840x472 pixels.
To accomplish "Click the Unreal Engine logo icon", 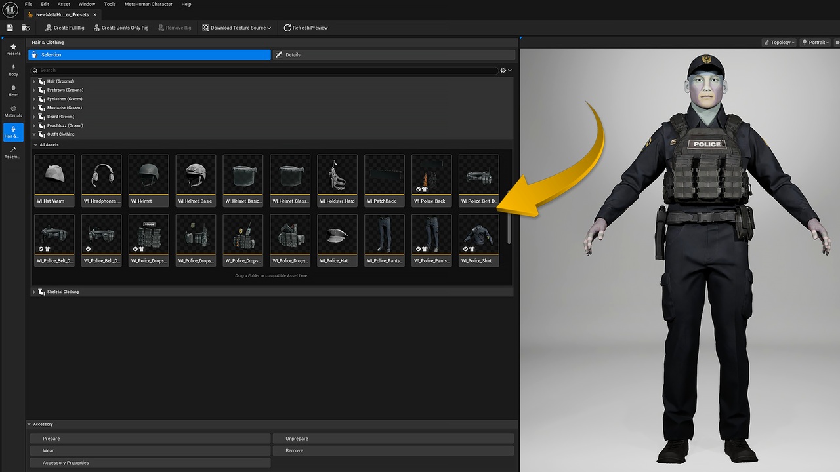I will tap(10, 9).
